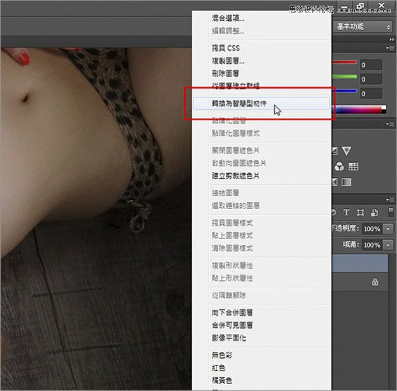Select the Vibrance adjustment triangle icon
397x391 pixels.
click(x=346, y=151)
